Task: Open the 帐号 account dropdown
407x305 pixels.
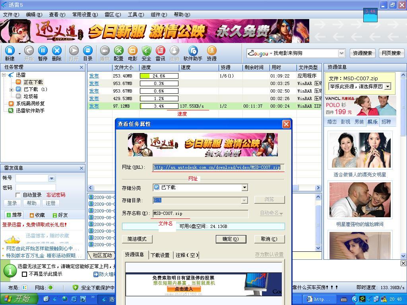Action: pyautogui.click(x=51, y=178)
